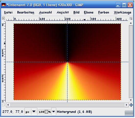The height and width of the screenshot is (118, 135).
Task: Open the Farben menu
Action: click(x=104, y=12)
